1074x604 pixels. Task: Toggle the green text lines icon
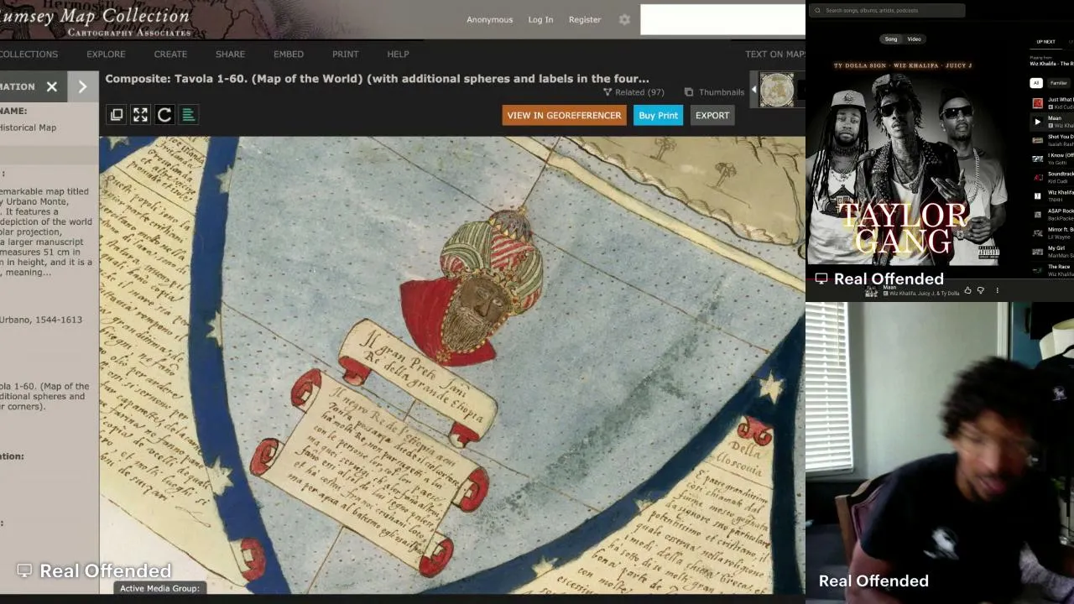[188, 115]
